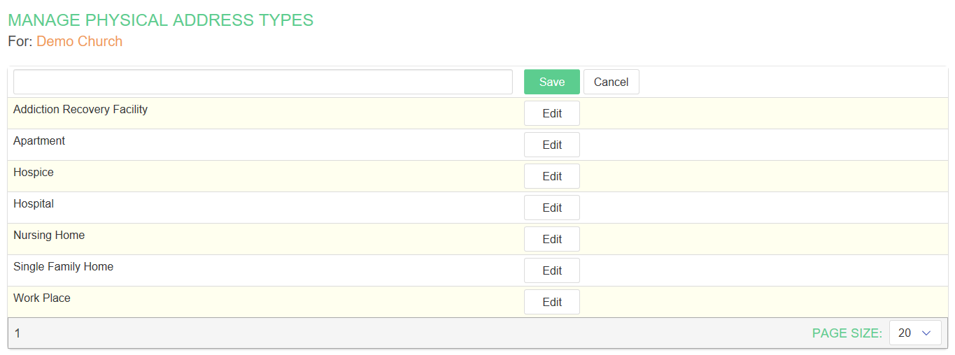Edit the Nursing Home address type
The width and height of the screenshot is (955, 355).
pos(551,239)
